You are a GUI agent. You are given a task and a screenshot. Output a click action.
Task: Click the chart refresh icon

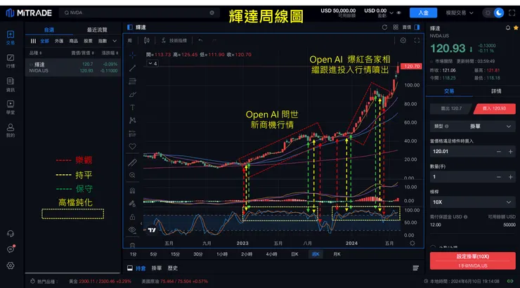tap(384, 27)
